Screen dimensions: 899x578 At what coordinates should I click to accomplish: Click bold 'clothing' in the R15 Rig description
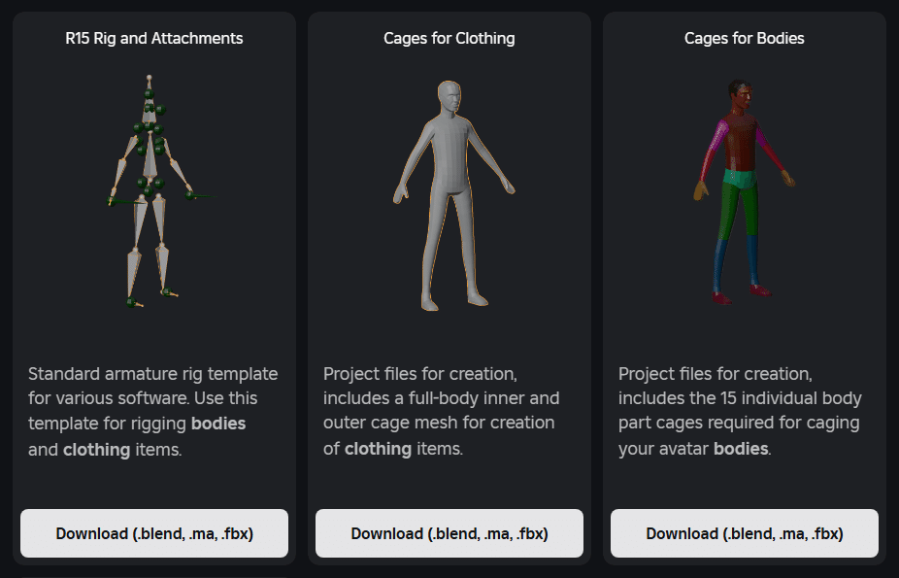click(x=97, y=450)
